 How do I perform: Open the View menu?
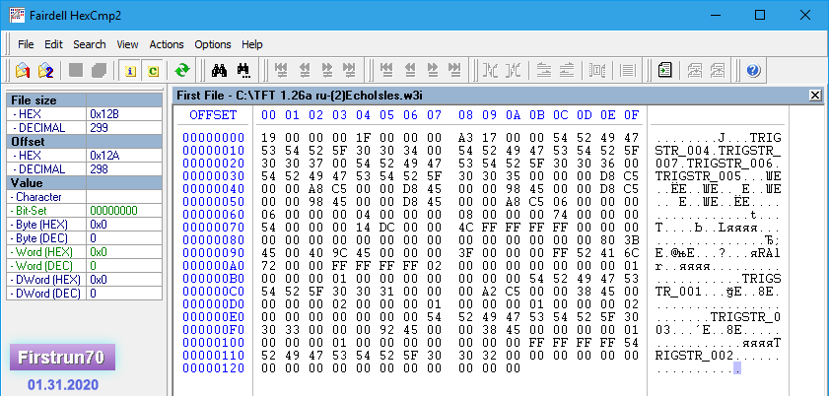(127, 44)
